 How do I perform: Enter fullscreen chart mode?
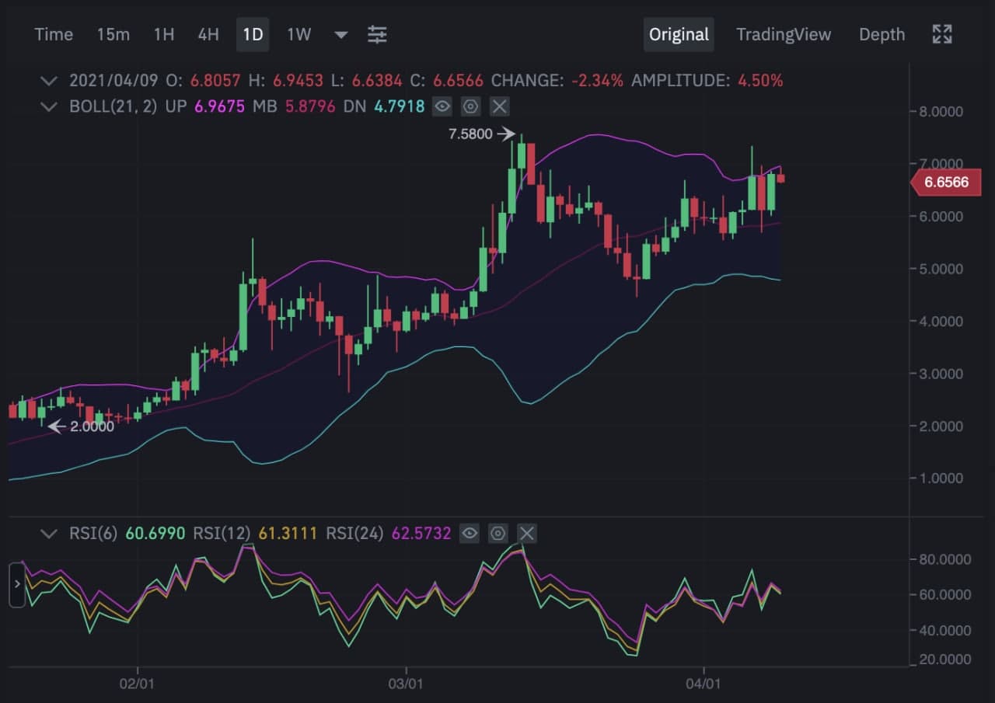[x=941, y=34]
